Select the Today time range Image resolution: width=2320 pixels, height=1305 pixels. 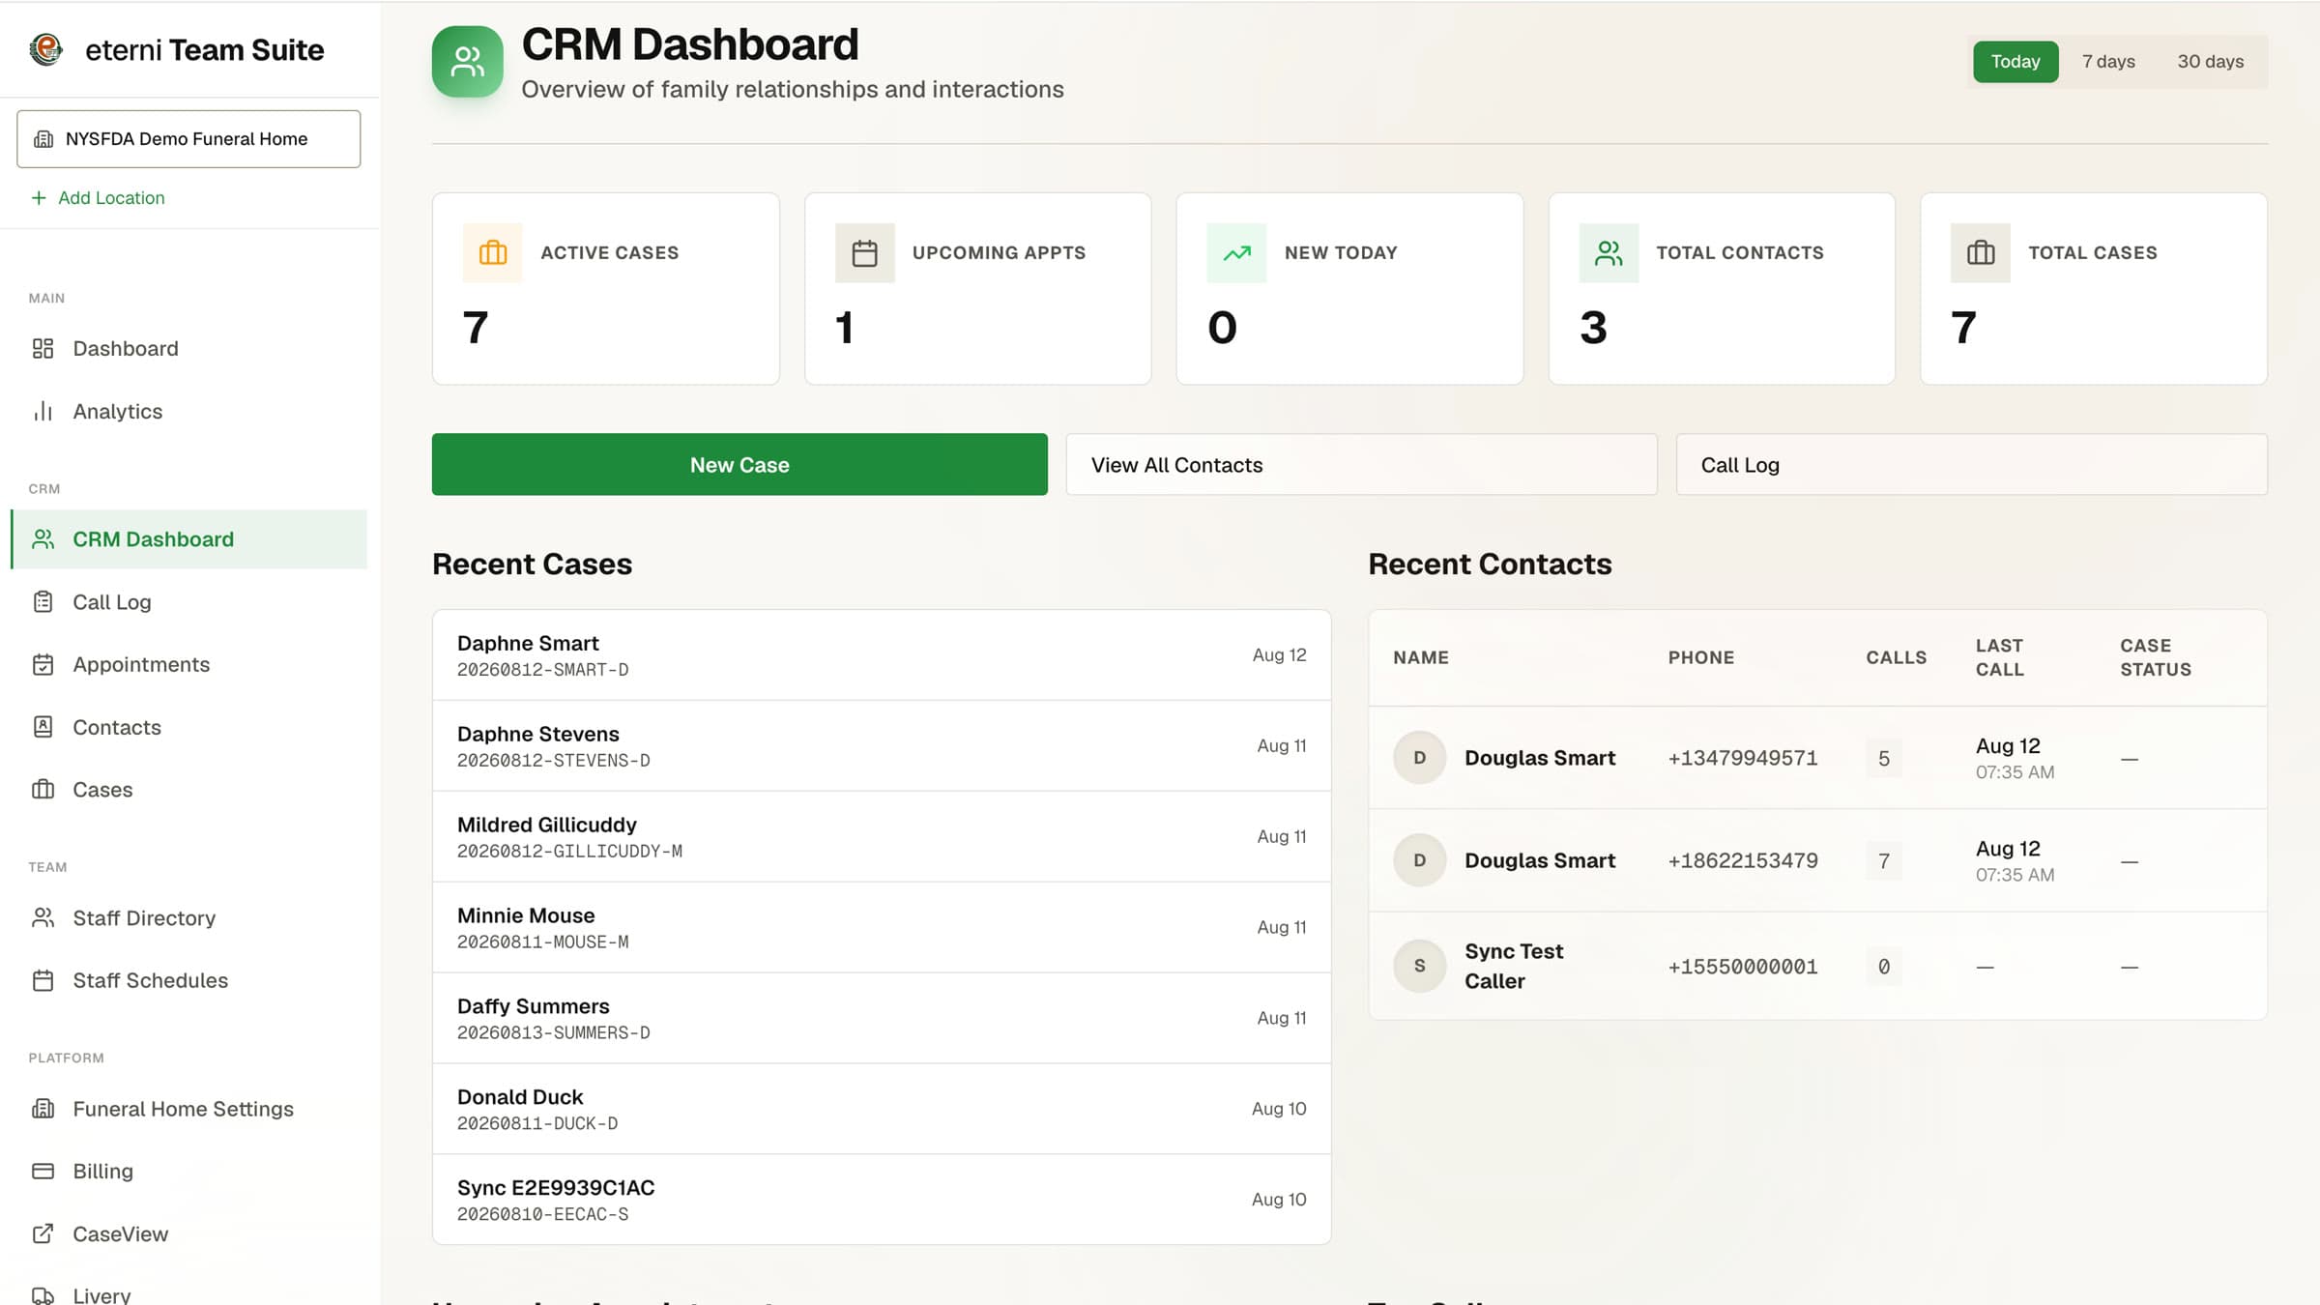pos(2015,62)
